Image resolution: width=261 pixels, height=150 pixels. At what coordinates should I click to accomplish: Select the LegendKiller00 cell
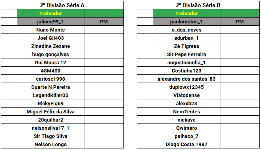click(51, 95)
